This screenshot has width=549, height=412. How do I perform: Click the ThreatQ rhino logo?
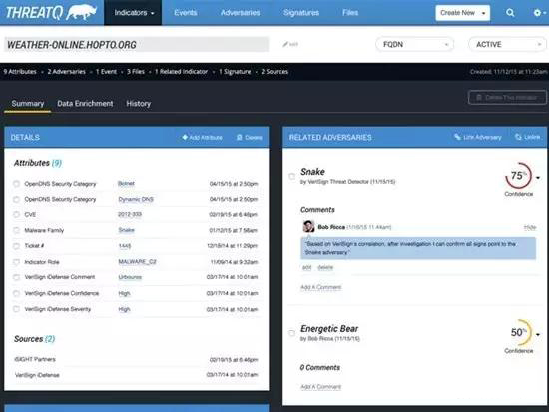51,13
